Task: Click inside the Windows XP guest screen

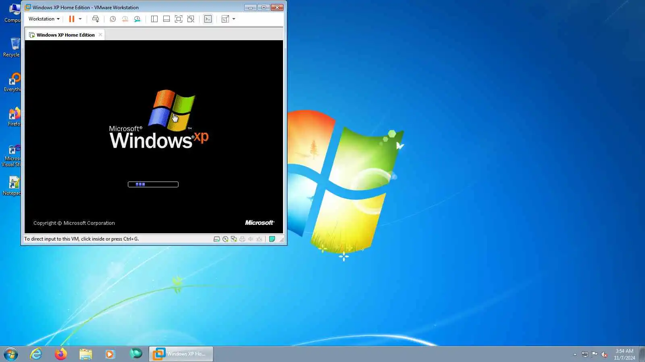Action: coord(154,137)
